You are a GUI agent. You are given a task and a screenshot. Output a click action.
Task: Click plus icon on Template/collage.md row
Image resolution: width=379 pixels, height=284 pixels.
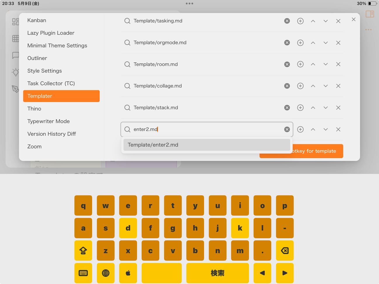(300, 86)
